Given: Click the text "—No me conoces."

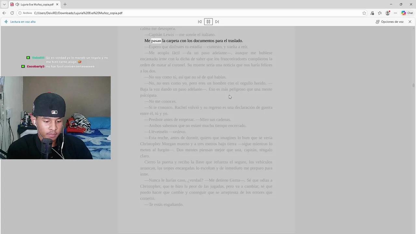Looking at the screenshot, I should pyautogui.click(x=160, y=101).
